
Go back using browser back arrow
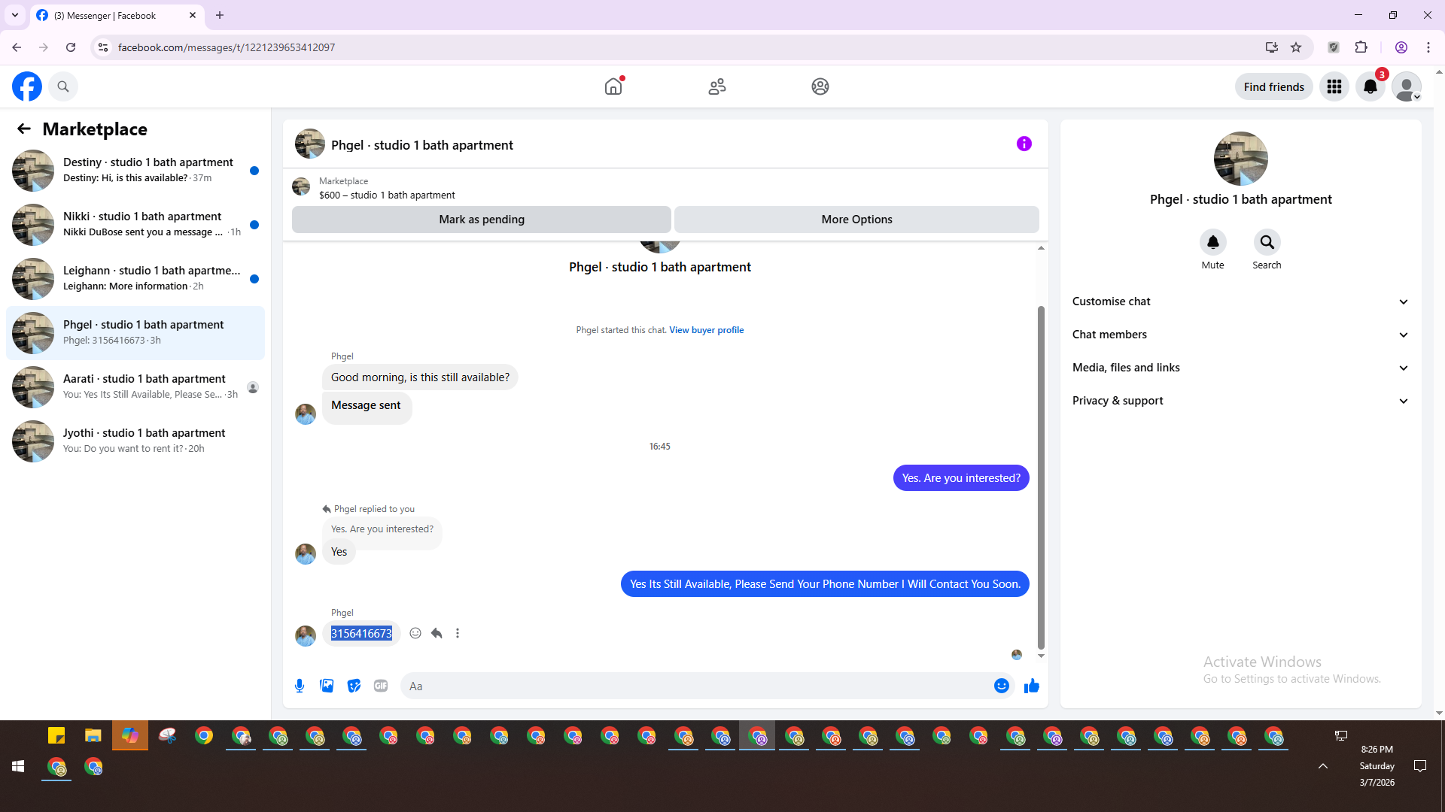click(x=17, y=47)
